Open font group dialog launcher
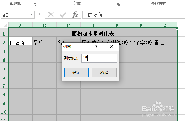Viewport: 185px width, 121px height. [x=118, y=4]
